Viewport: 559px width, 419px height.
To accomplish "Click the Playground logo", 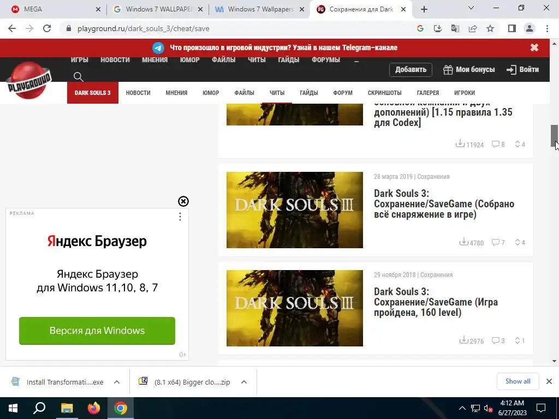I will (28, 81).
